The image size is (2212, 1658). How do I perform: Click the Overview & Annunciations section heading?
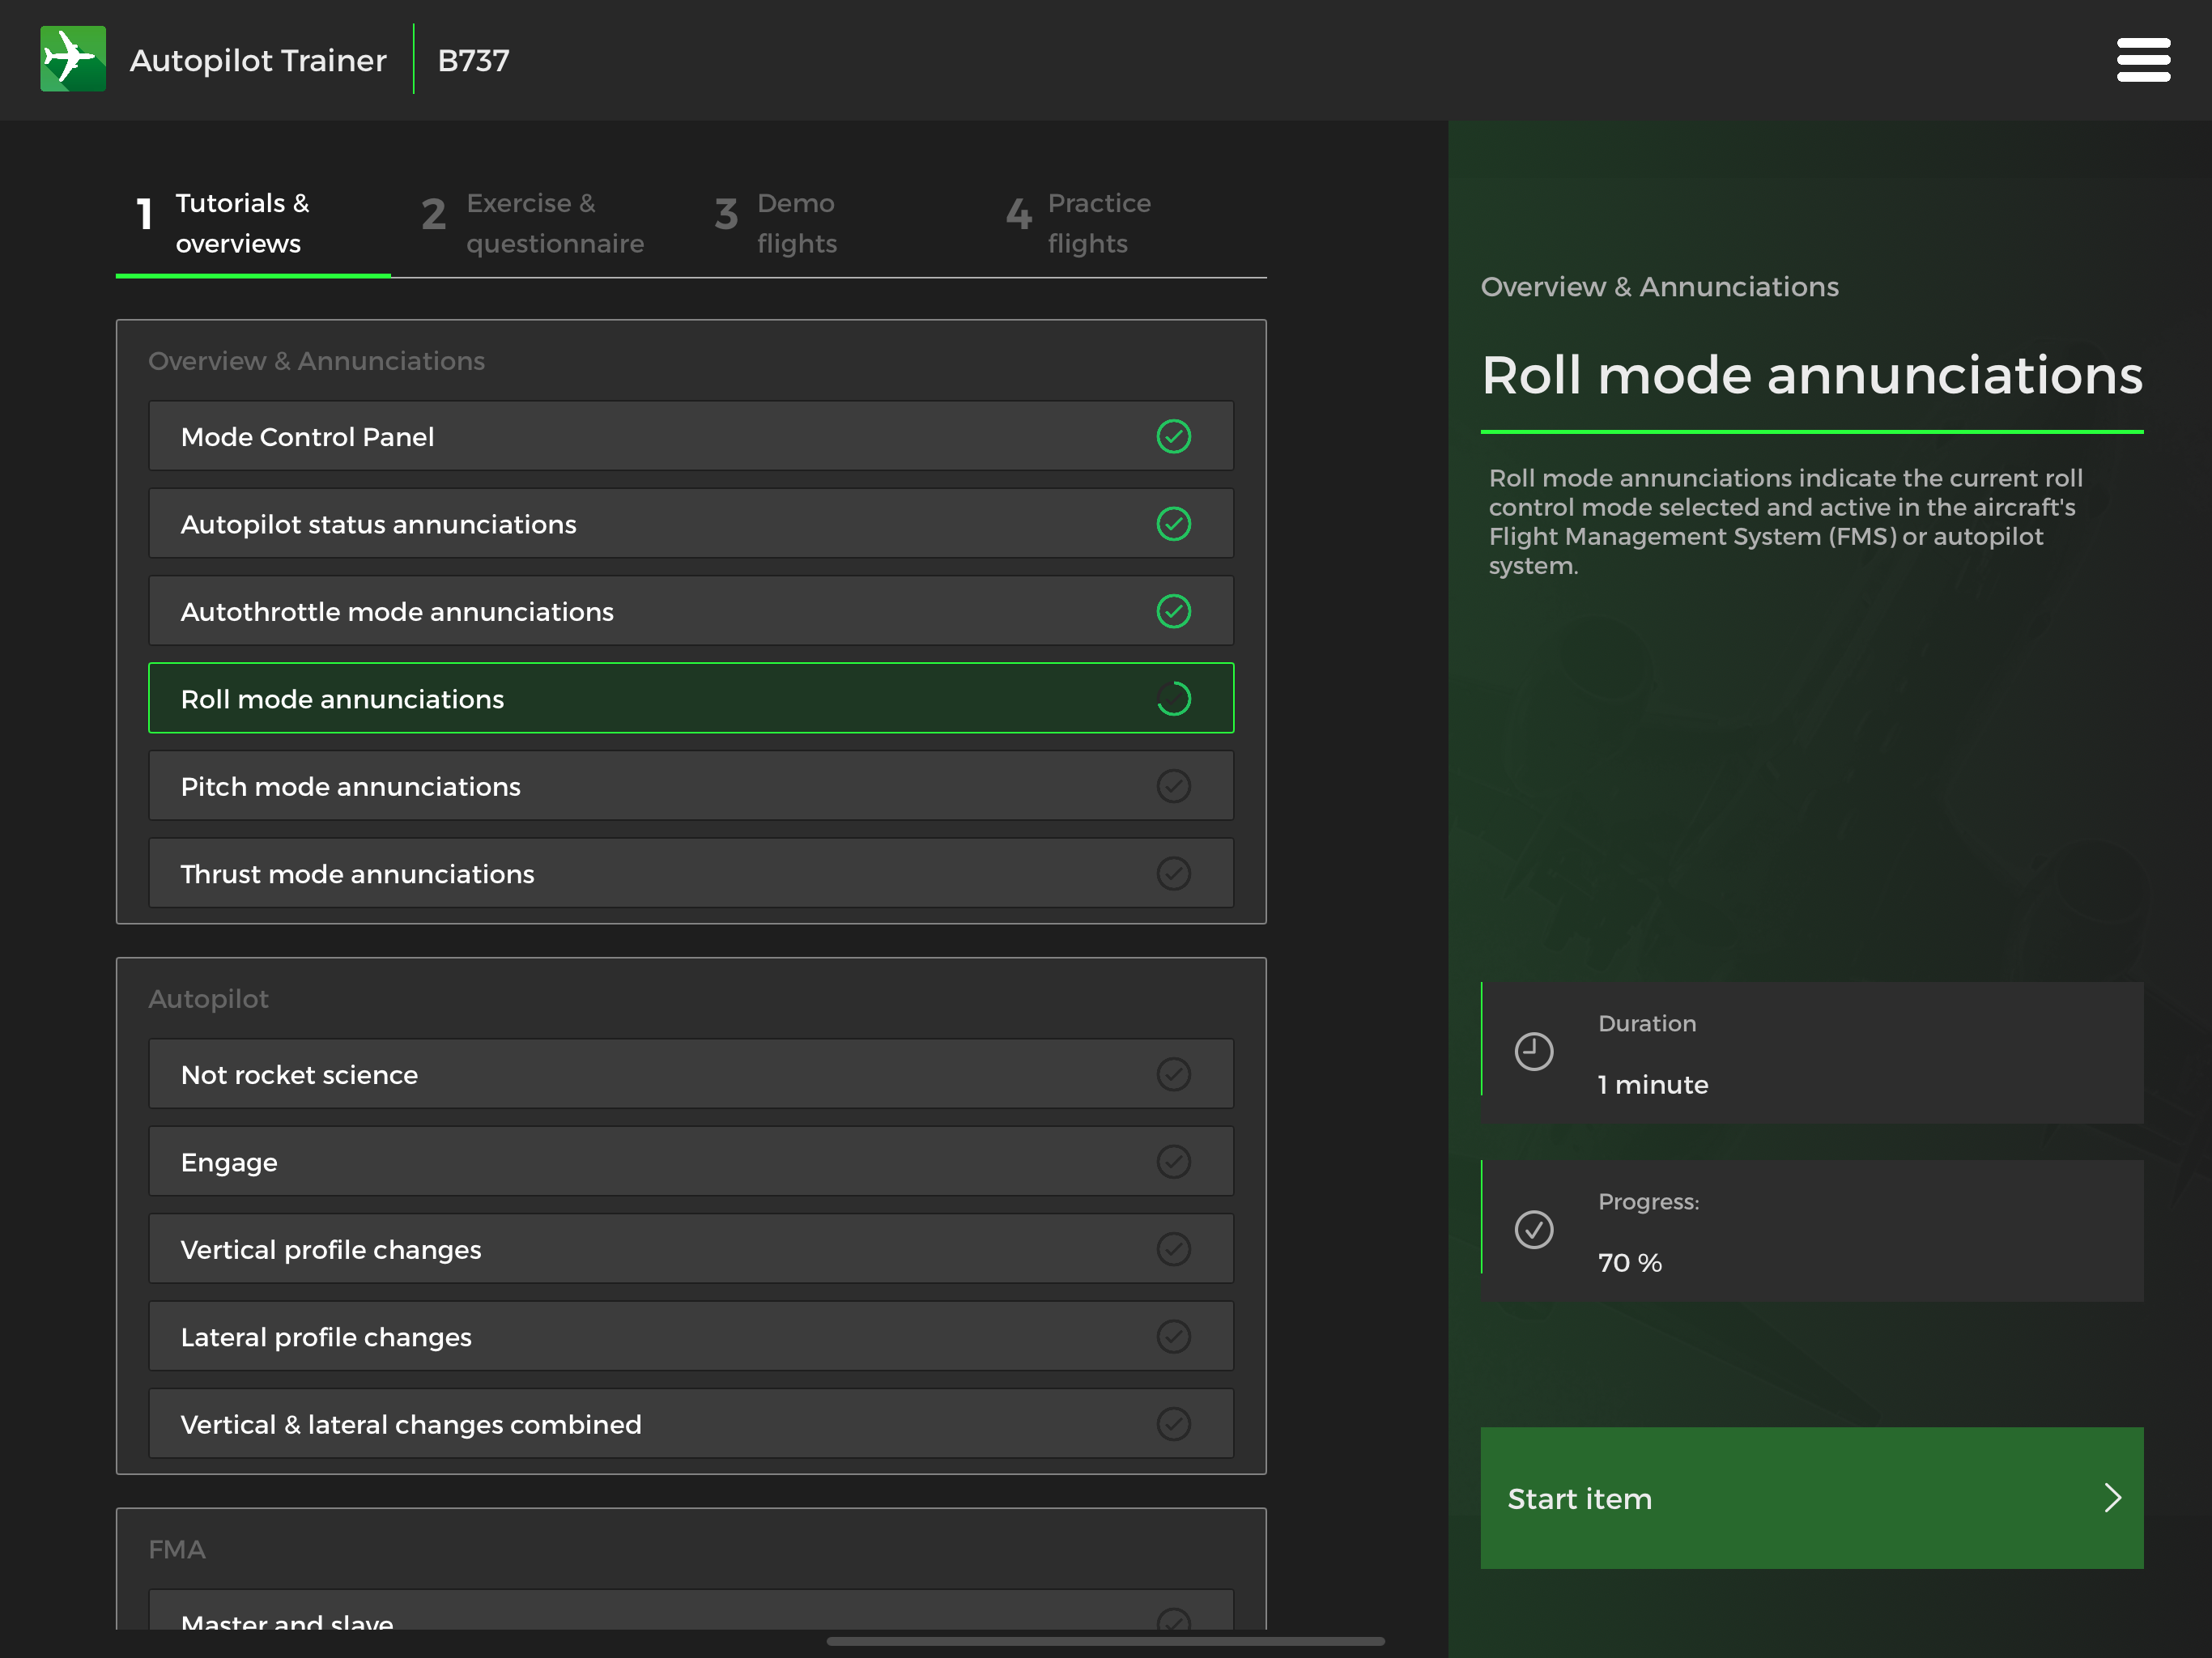[x=316, y=361]
